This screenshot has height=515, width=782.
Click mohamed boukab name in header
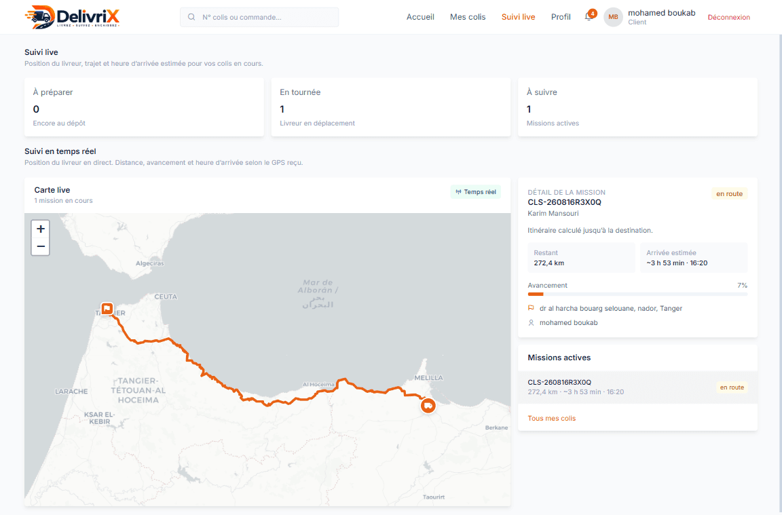[x=661, y=13]
